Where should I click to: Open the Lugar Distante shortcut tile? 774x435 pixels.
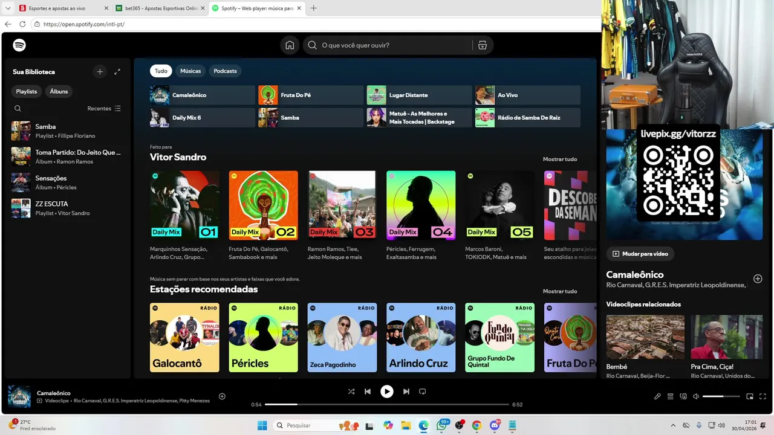pyautogui.click(x=419, y=95)
